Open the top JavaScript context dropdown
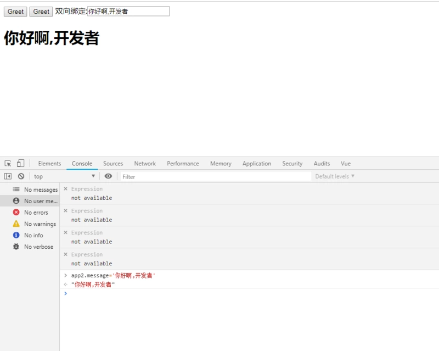Viewport: 439px width, 351px height. 64,176
